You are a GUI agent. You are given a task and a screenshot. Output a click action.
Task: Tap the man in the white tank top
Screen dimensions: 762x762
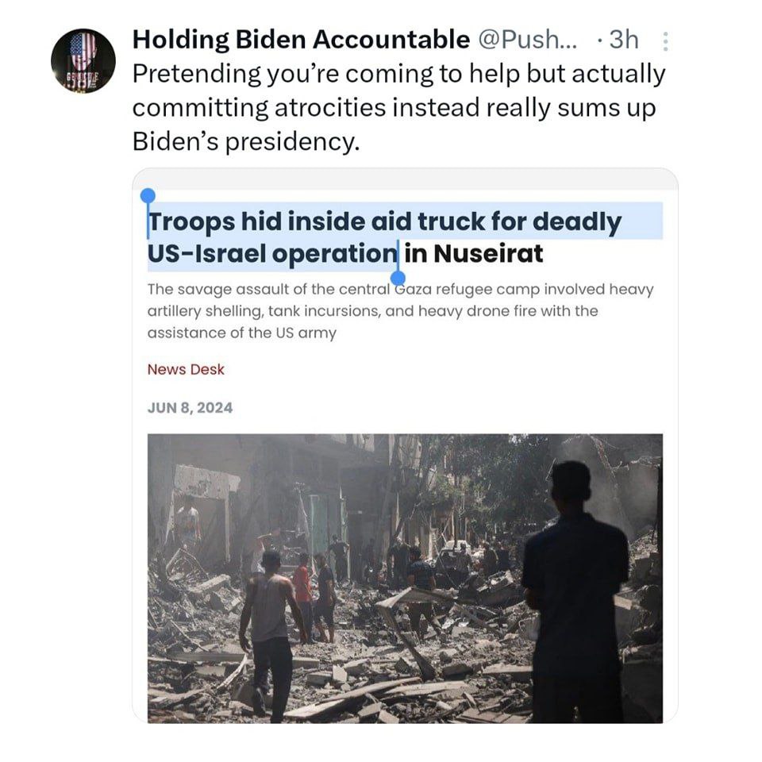pos(268,619)
